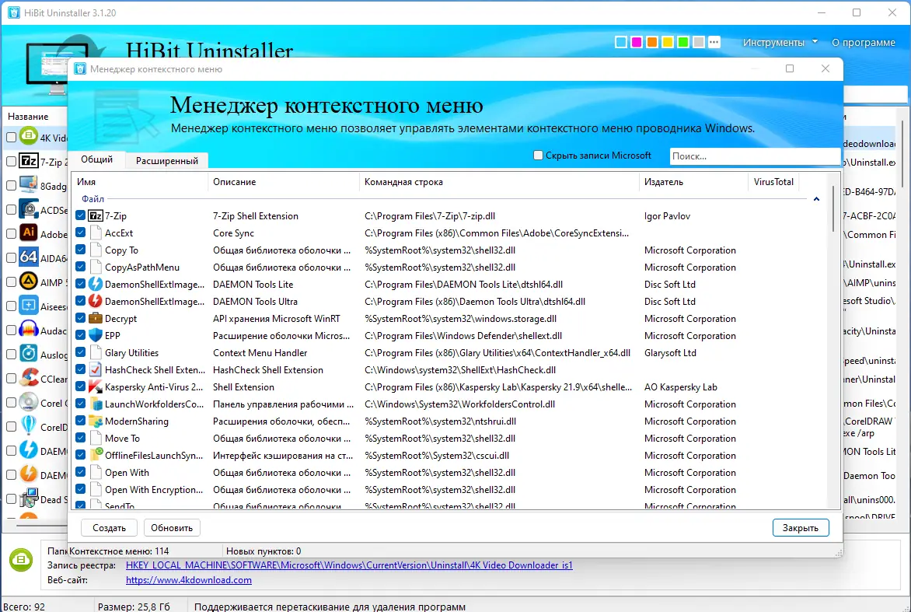Click the Audacity headphones icon in main list

pos(29,330)
